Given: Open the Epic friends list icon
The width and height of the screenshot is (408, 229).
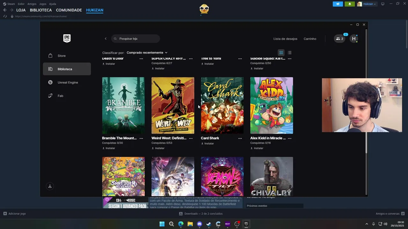Looking at the screenshot, I should pyautogui.click(x=339, y=39).
